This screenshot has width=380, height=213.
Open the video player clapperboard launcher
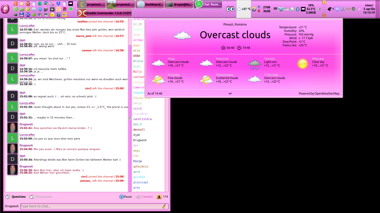(x=52, y=9)
